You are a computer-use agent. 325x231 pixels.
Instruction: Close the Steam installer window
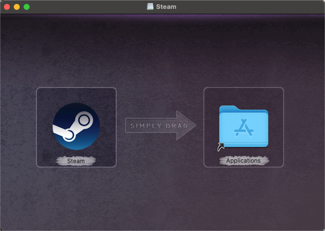coord(7,7)
